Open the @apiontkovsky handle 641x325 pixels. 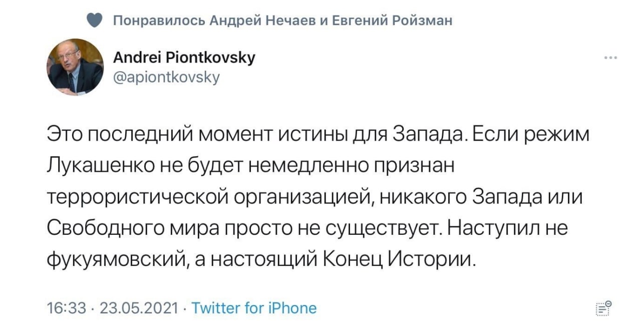tap(167, 77)
